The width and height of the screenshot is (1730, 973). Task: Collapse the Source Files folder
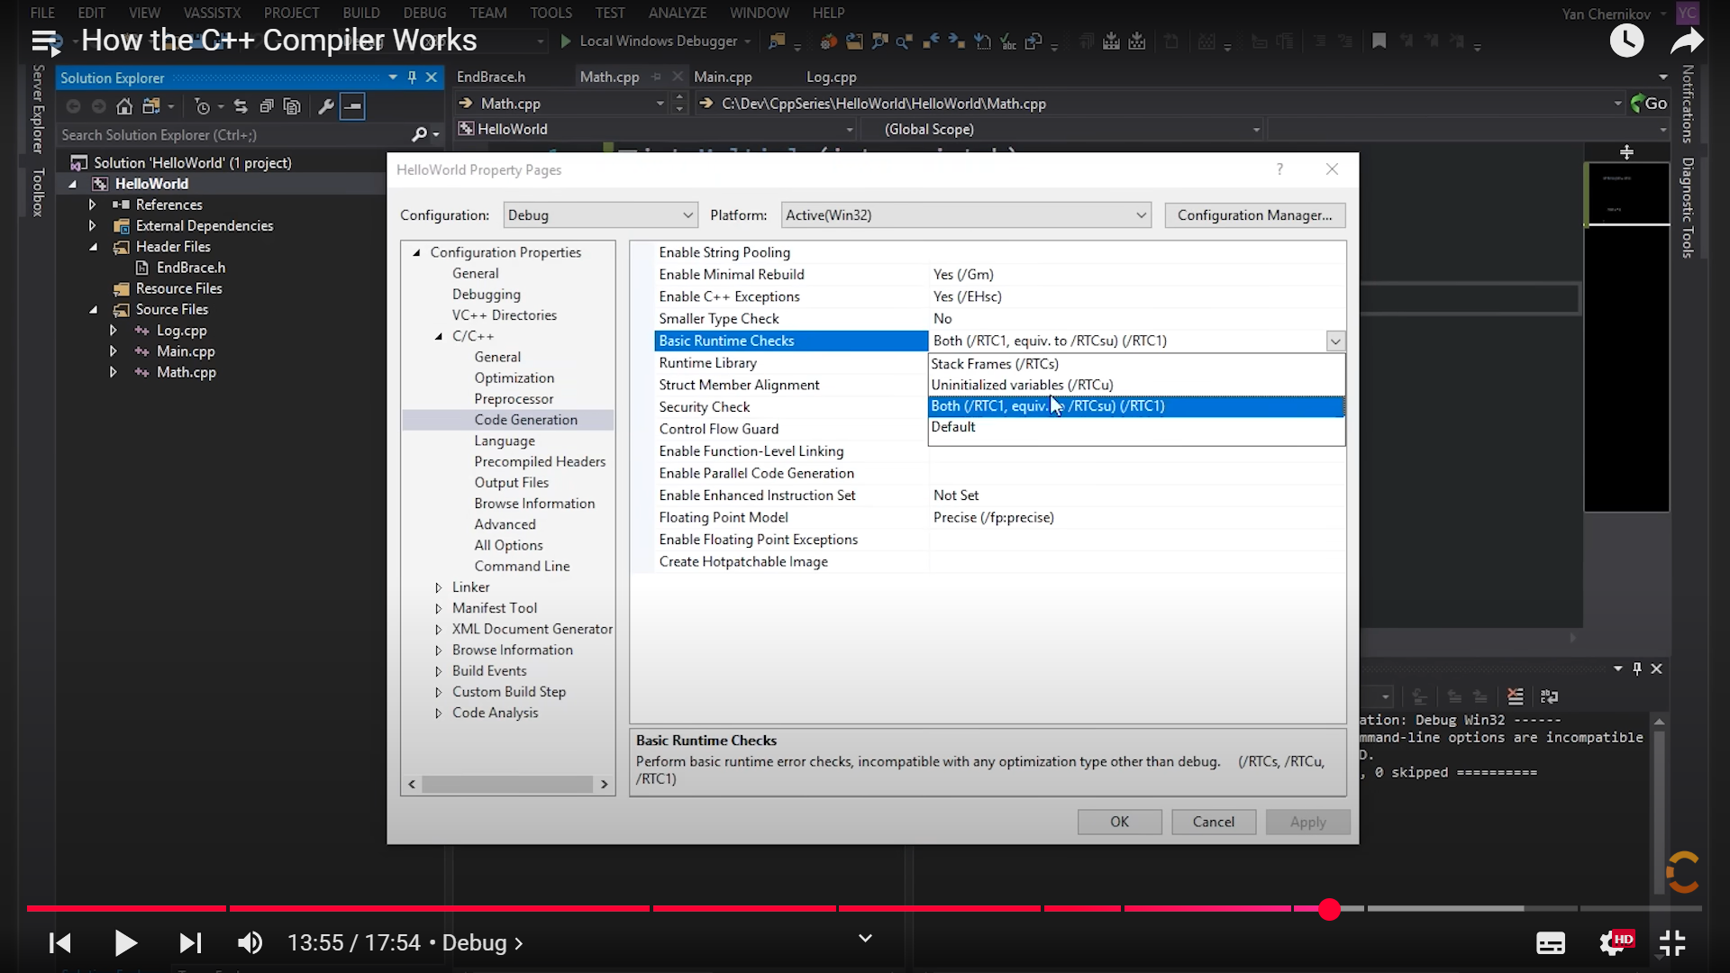tap(94, 310)
